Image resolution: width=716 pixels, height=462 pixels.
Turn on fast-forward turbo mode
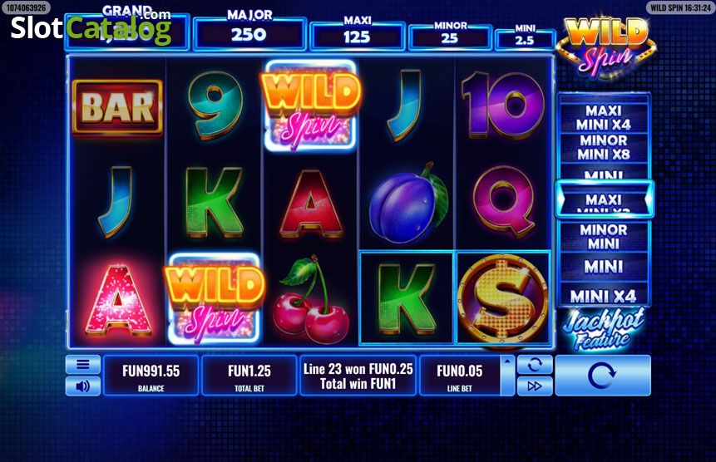tap(535, 386)
